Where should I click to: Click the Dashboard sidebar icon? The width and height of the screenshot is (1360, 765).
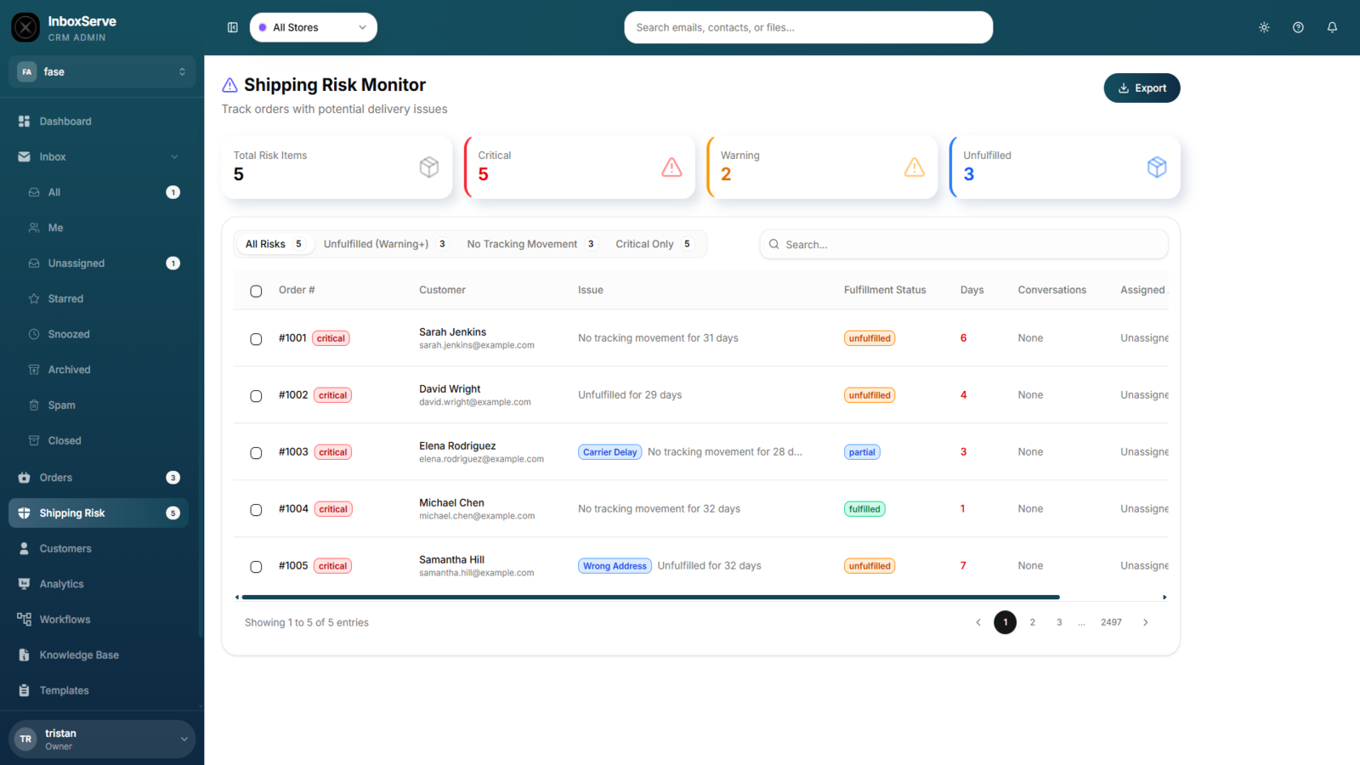click(x=24, y=122)
